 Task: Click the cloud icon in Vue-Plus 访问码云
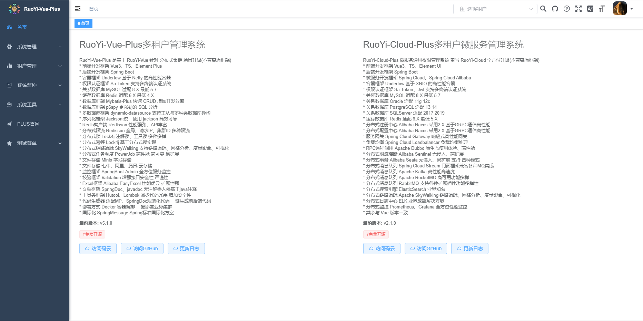click(x=87, y=249)
